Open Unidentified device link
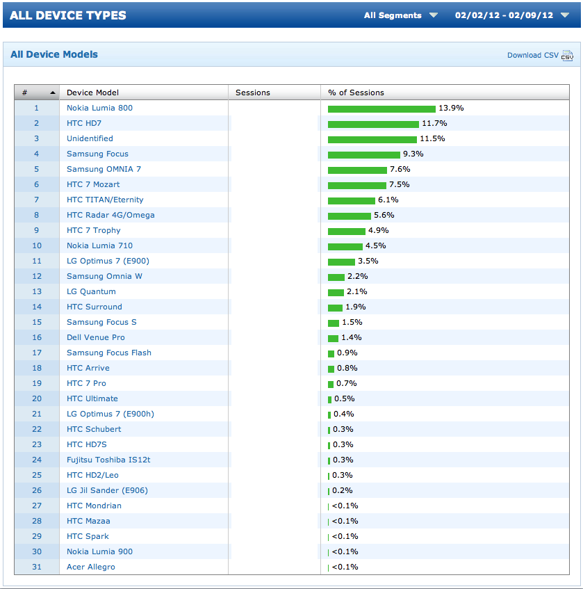This screenshot has width=583, height=589. (x=90, y=138)
